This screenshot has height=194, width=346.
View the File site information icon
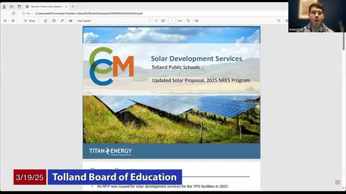(26, 13)
